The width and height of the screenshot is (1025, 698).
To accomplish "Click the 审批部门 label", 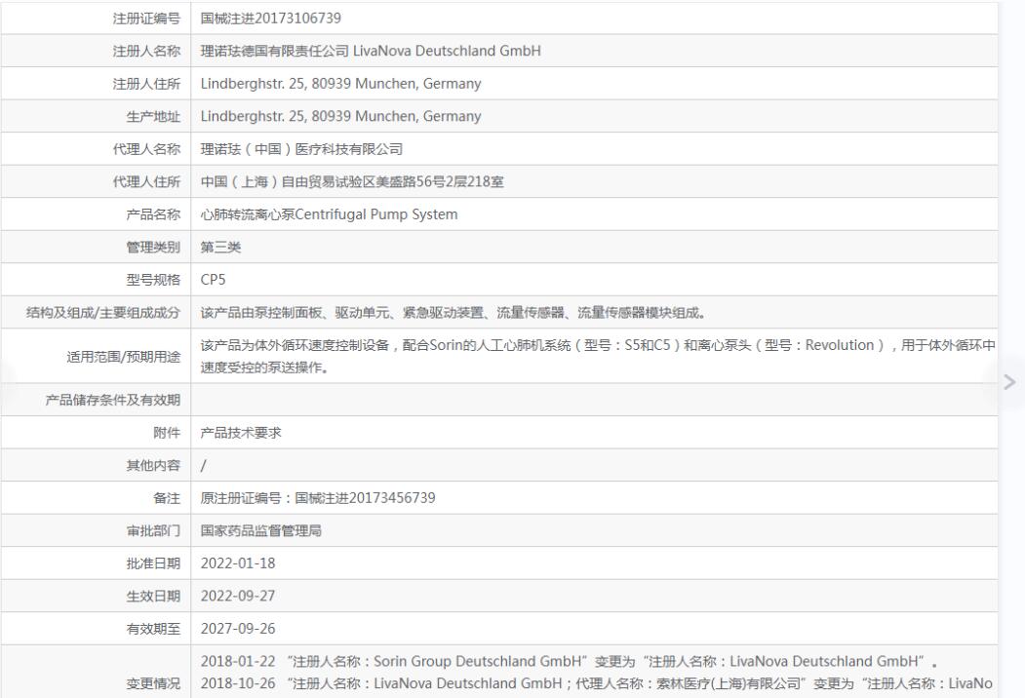I will pos(153,530).
